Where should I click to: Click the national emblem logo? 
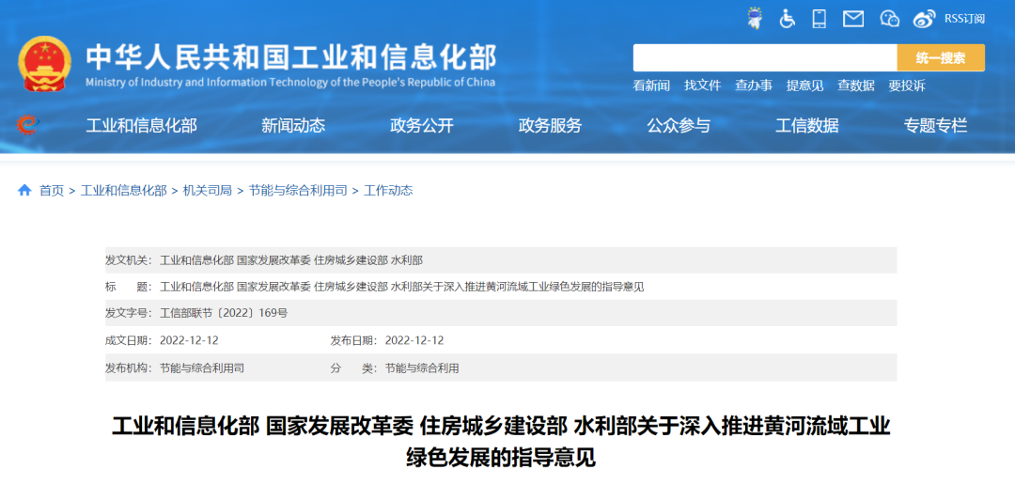point(44,64)
